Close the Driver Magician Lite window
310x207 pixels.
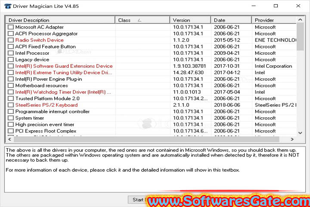pyautogui.click(x=298, y=6)
